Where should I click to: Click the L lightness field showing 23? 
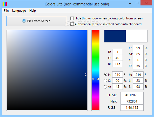click(138, 81)
